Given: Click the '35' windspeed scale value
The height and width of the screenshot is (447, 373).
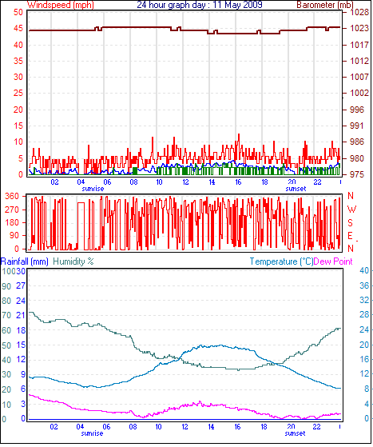Looking at the screenshot, I should coord(18,61).
